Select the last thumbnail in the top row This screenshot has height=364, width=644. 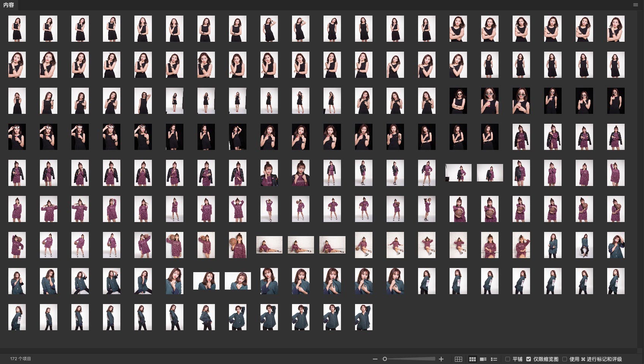point(616,28)
